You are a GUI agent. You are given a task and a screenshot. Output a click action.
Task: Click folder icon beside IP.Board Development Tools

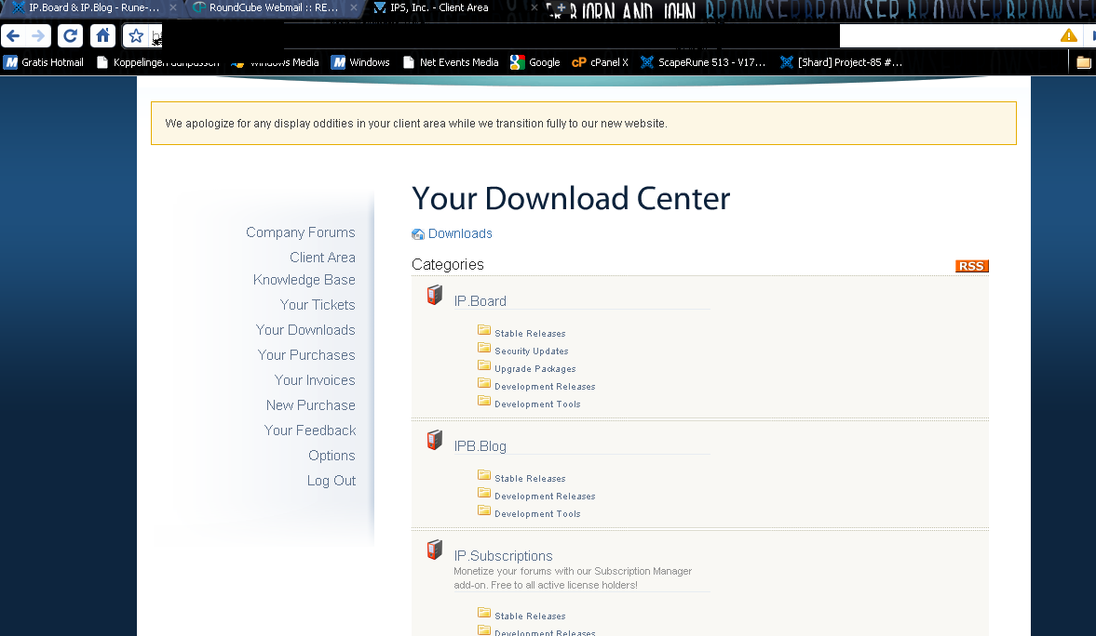[x=483, y=400]
